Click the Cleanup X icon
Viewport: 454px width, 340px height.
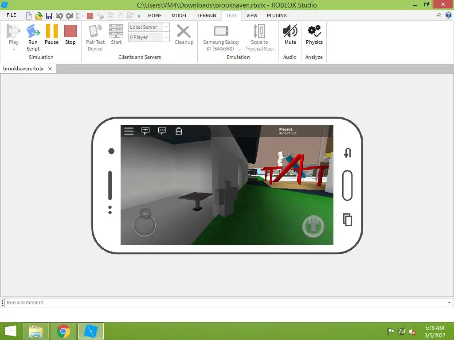pos(184,31)
